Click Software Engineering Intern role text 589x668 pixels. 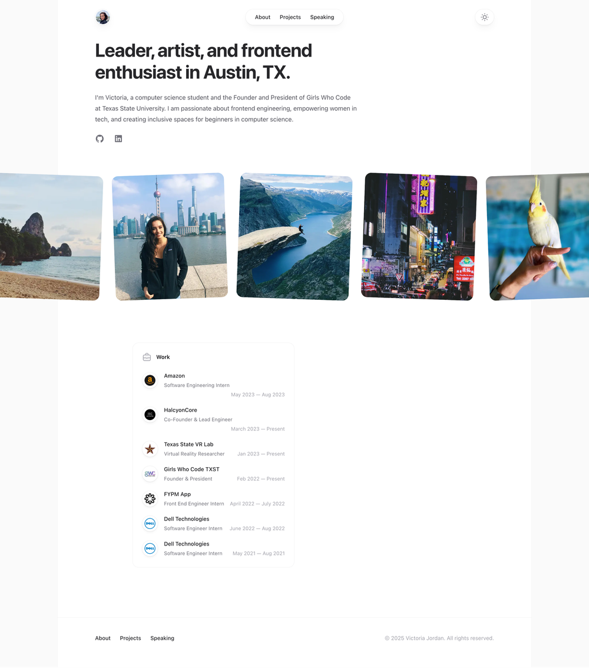[197, 385]
